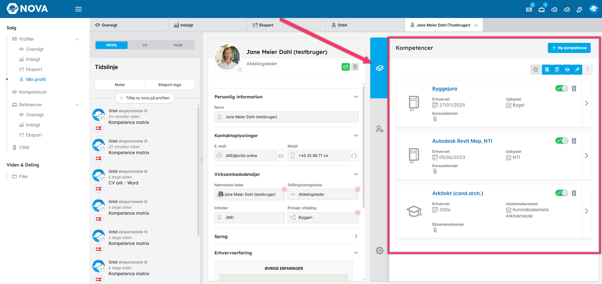Image resolution: width=602 pixels, height=284 pixels.
Task: Open the user settings side panel icon
Action: (x=380, y=129)
